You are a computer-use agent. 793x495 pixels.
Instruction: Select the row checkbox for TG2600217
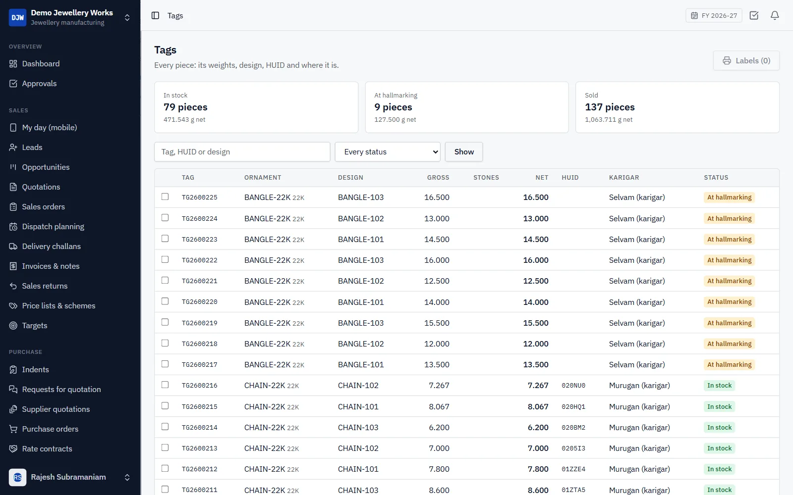[165, 364]
